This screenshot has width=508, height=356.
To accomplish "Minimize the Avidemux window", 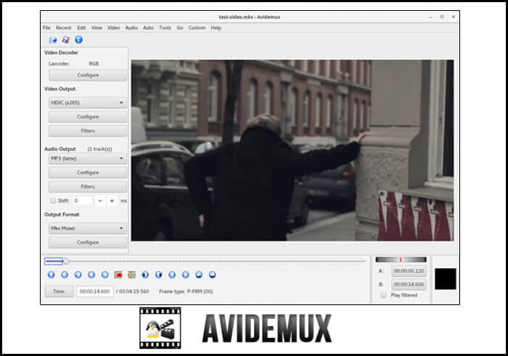I will click(x=431, y=17).
